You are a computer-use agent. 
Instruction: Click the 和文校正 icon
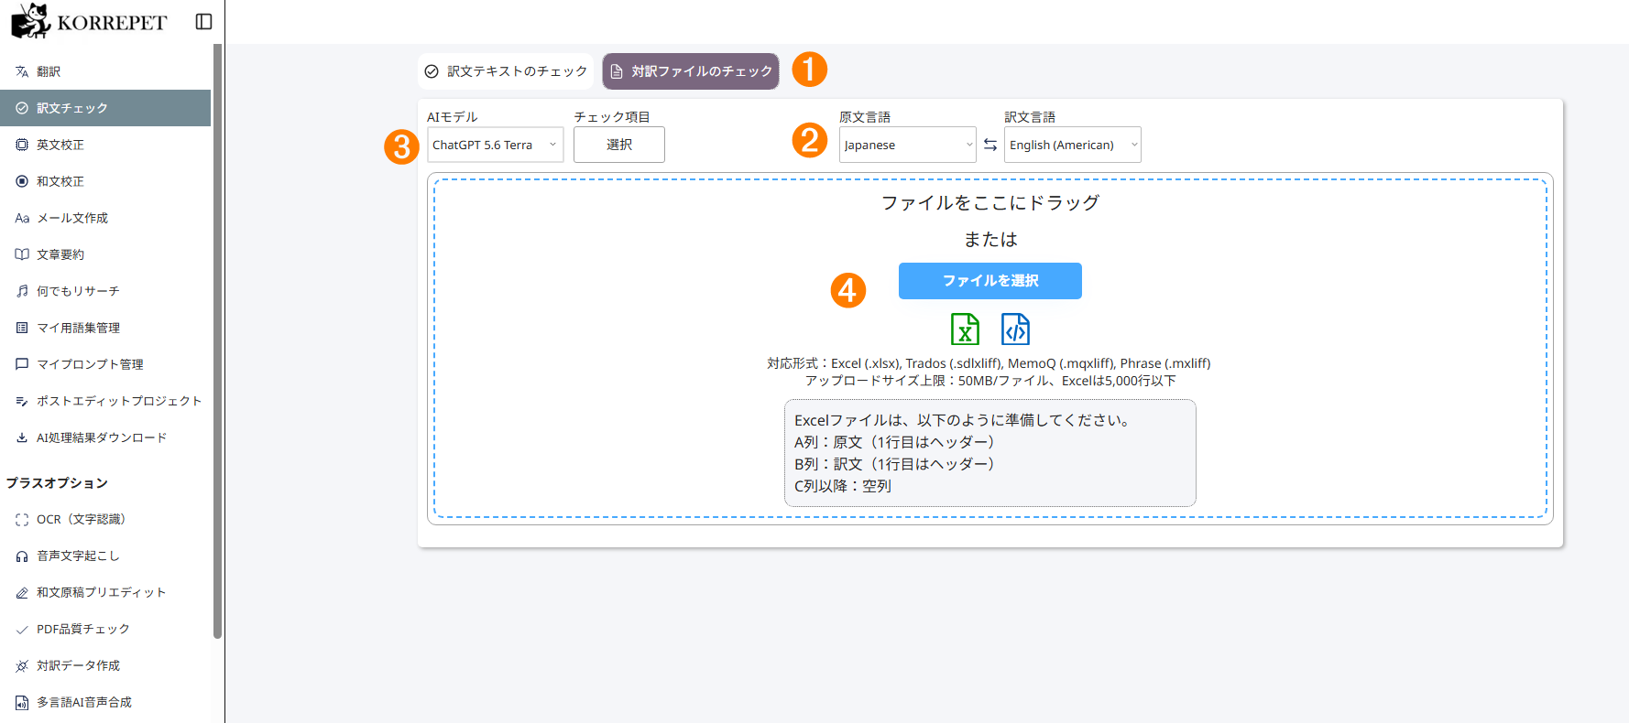pos(22,181)
